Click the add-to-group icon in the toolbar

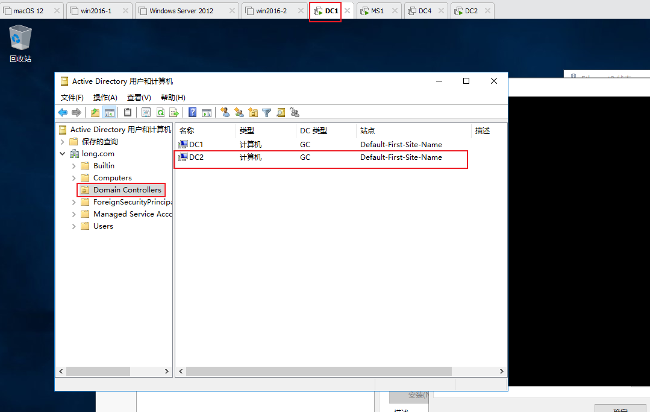pos(295,112)
